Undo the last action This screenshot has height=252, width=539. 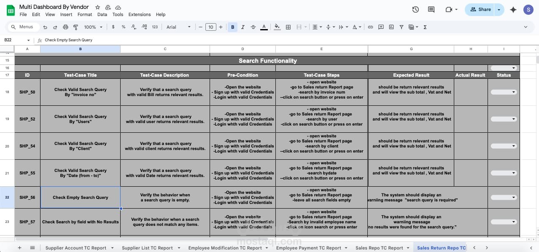tap(45, 27)
